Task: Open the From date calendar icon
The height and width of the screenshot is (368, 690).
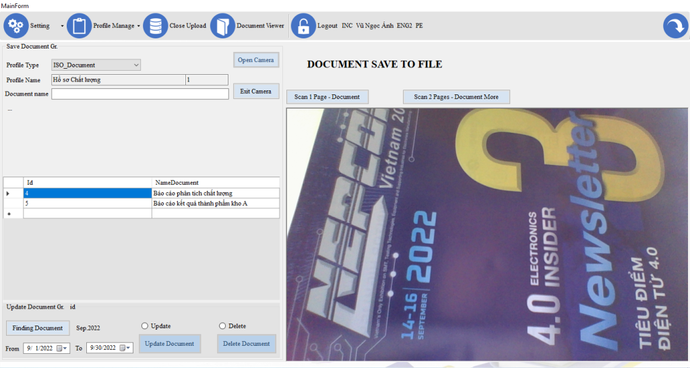Action: 59,348
